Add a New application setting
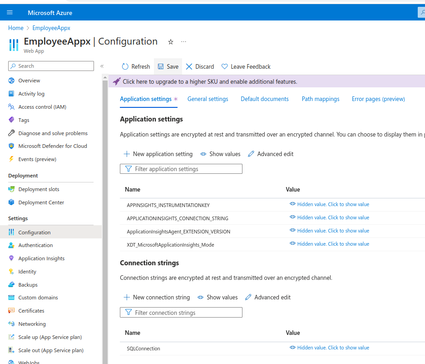Viewport: 425px width, 364px height. (158, 154)
